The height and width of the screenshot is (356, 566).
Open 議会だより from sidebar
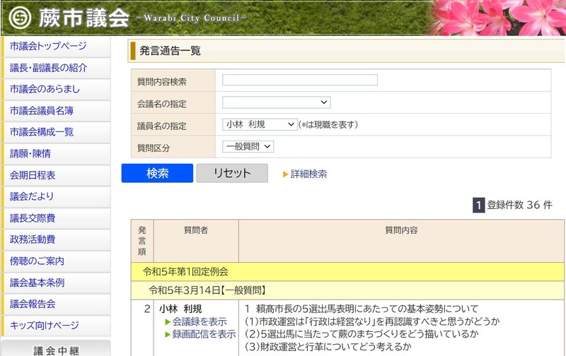32,196
